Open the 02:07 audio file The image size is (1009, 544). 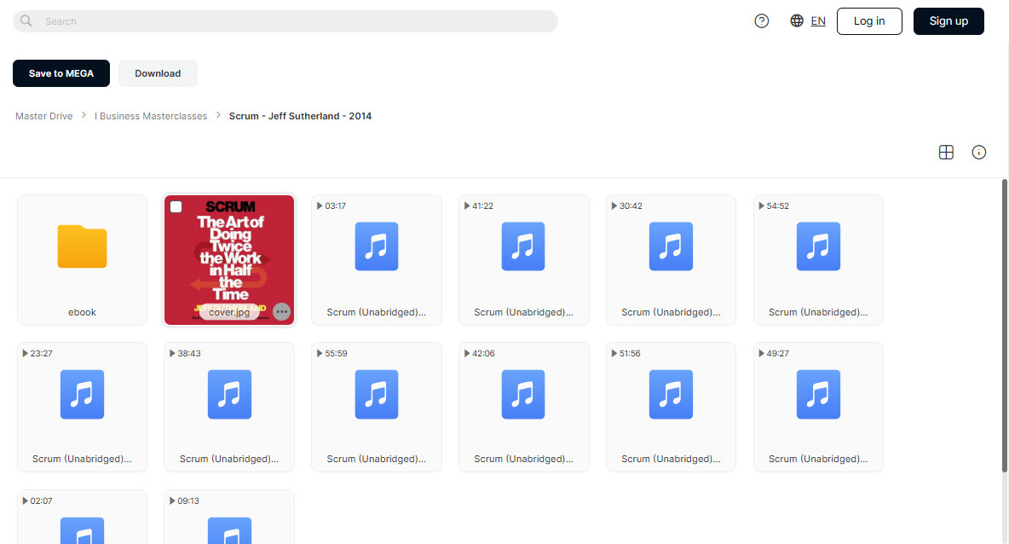[x=83, y=518]
